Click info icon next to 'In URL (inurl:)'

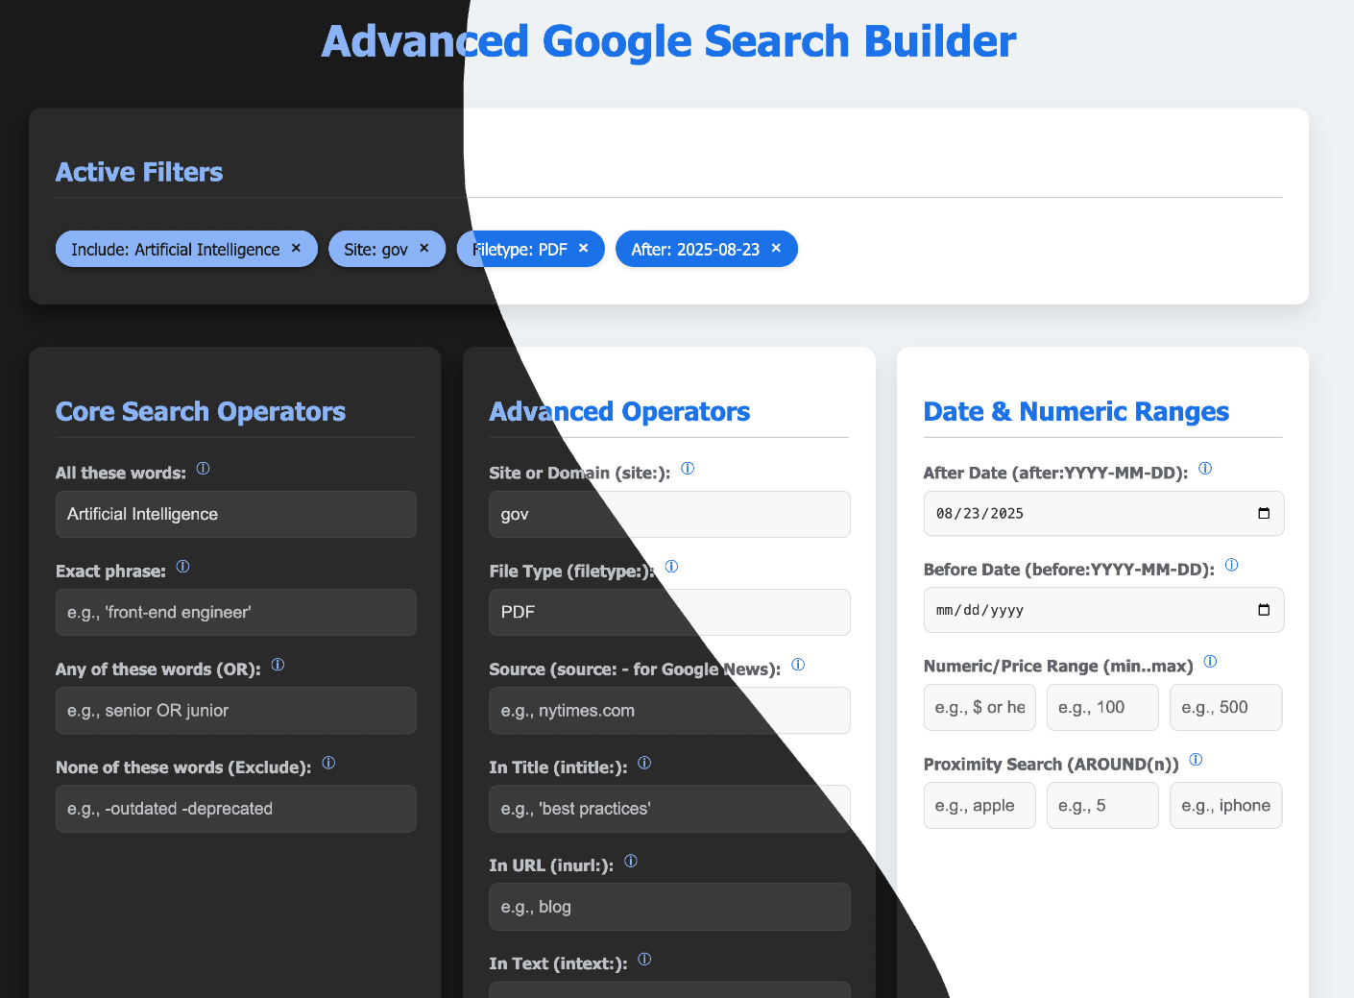click(x=631, y=861)
